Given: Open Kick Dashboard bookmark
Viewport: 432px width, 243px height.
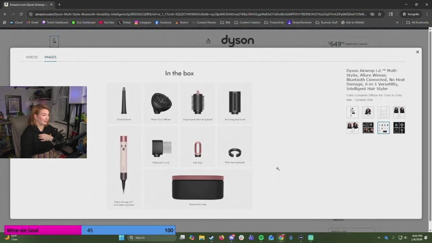Looking at the screenshot, I should pos(84,23).
